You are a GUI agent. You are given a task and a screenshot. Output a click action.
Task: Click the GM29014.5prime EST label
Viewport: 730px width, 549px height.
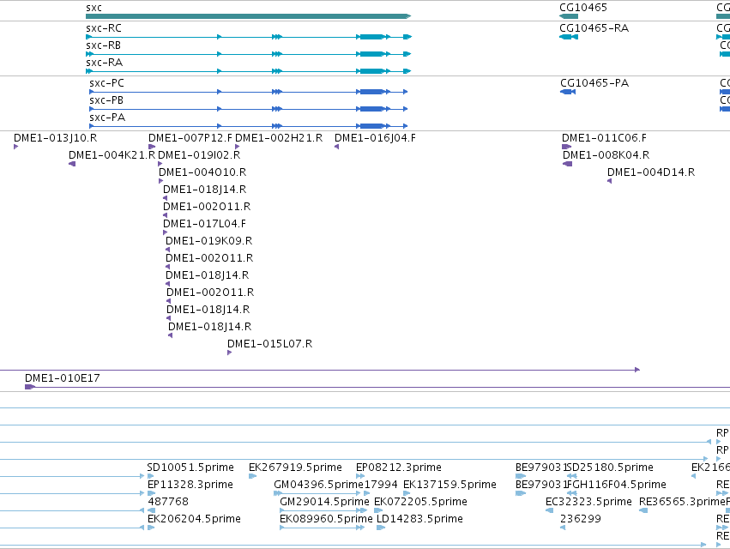[x=324, y=502]
